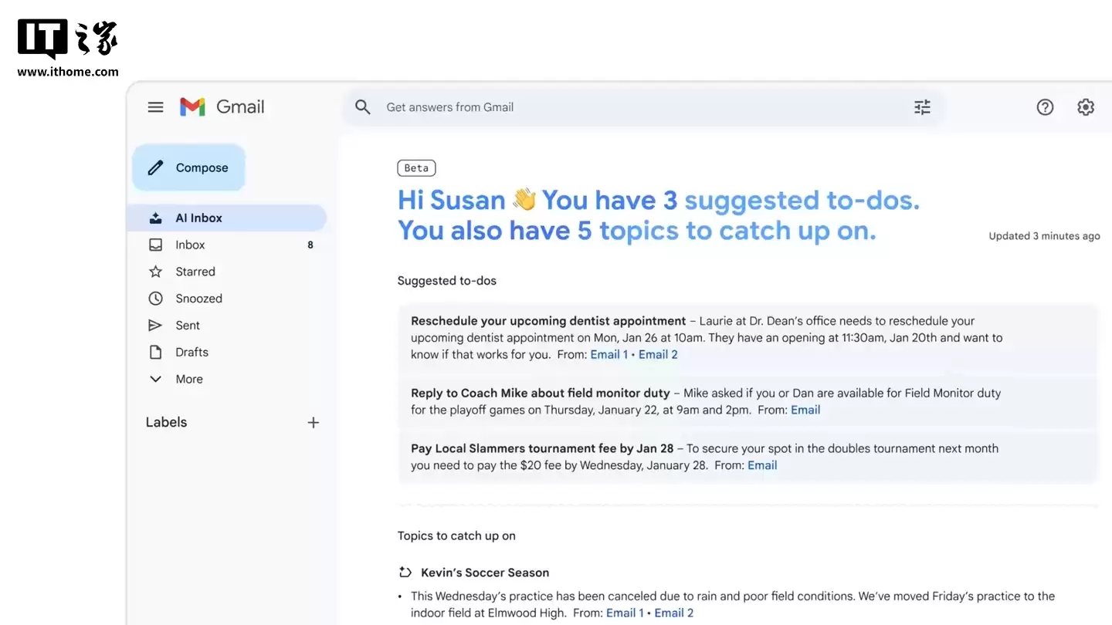Refresh the Kevin's Soccer Season topic
Screen dimensions: 1112x625
pyautogui.click(x=404, y=572)
